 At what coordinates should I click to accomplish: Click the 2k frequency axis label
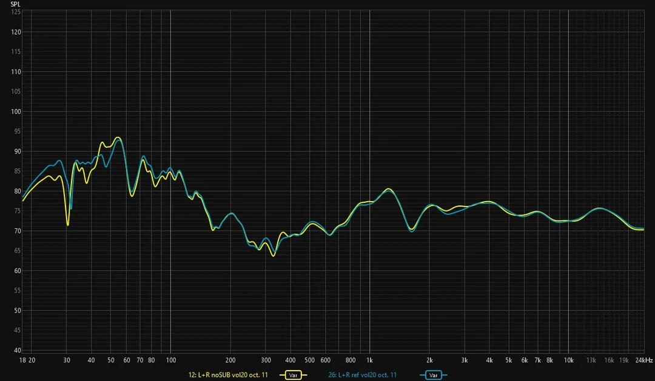[x=429, y=360]
